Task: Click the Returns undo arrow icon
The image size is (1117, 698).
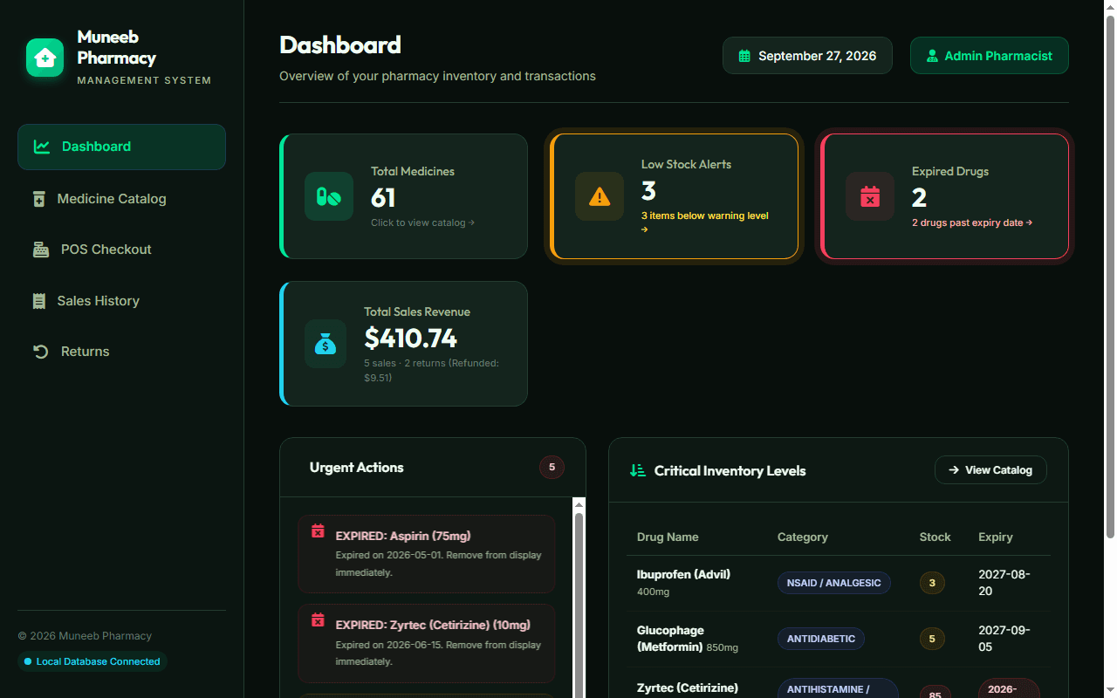Action: pos(41,352)
